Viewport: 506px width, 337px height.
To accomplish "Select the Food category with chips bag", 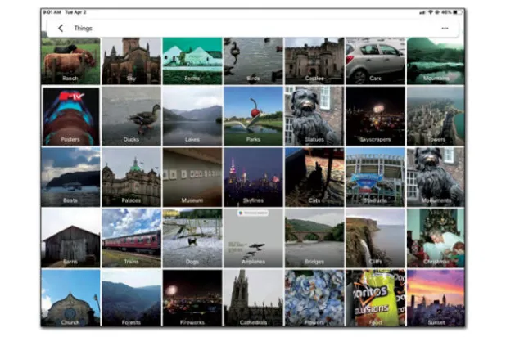I will [374, 298].
